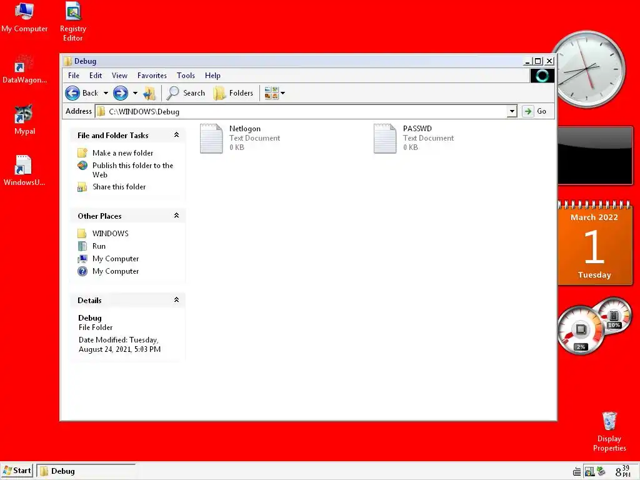Viewport: 640px width, 480px height.
Task: Go to WINDOWS folder in Other Places
Action: 110,234
